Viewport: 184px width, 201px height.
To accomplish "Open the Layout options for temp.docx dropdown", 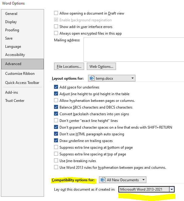I will coord(112,78).
